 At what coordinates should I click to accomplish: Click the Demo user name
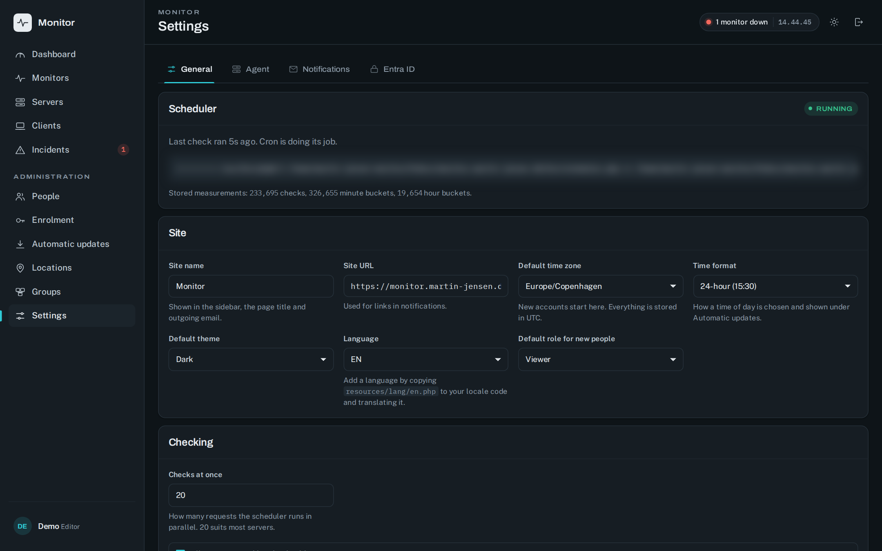(49, 527)
